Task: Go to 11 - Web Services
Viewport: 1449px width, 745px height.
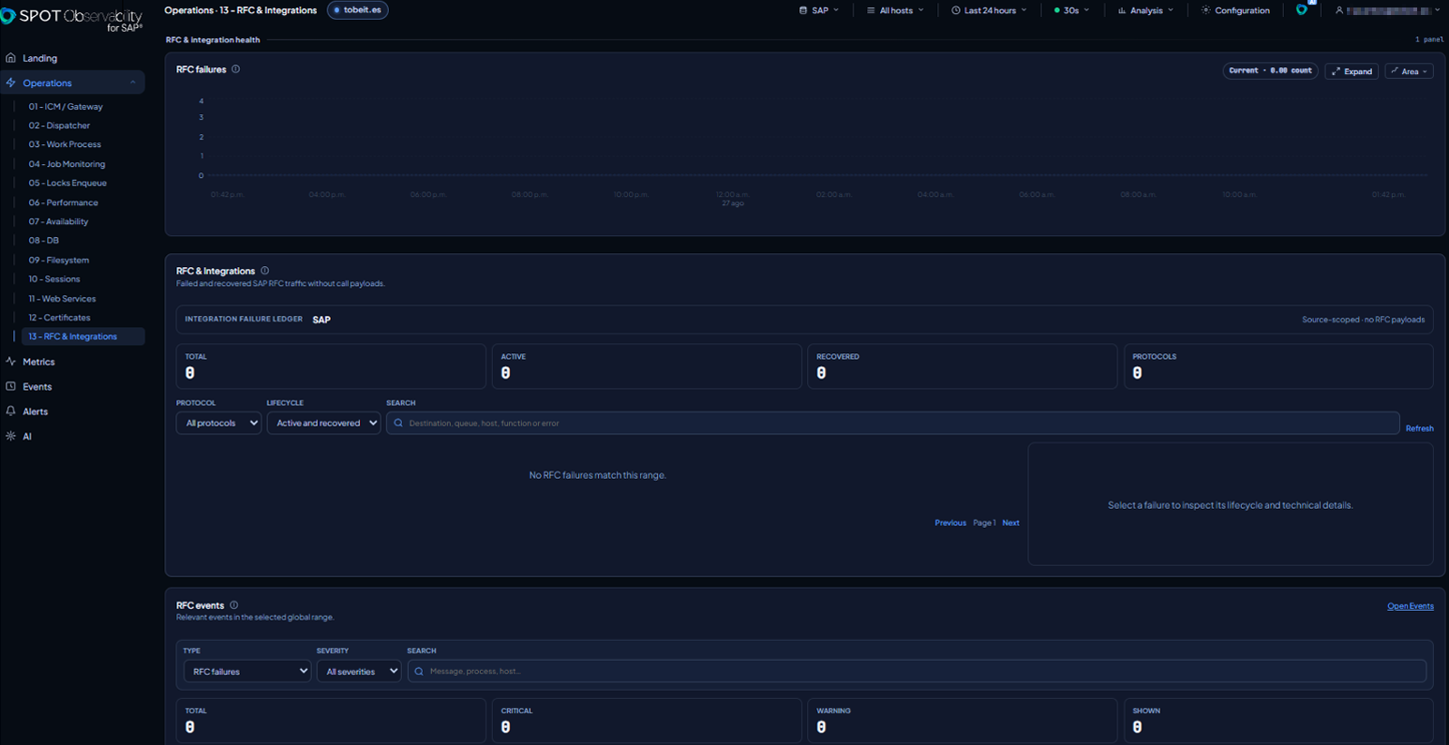Action: coord(62,298)
